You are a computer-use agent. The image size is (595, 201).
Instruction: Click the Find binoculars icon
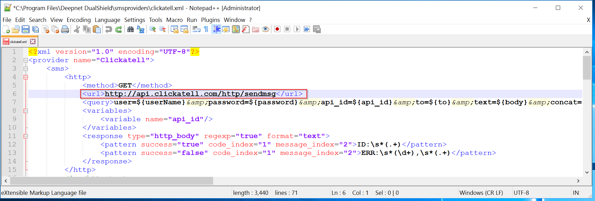click(130, 29)
